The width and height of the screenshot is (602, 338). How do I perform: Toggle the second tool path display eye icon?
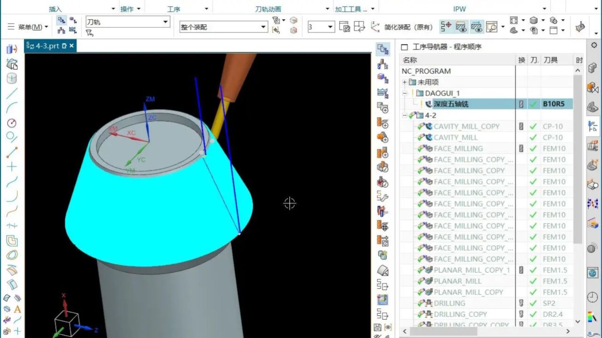pos(477,27)
